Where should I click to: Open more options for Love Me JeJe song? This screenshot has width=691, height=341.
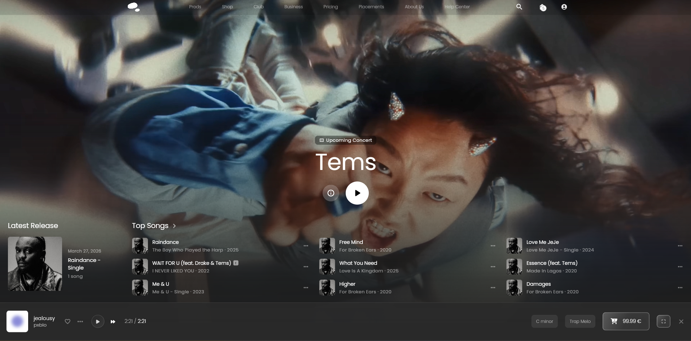point(680,246)
